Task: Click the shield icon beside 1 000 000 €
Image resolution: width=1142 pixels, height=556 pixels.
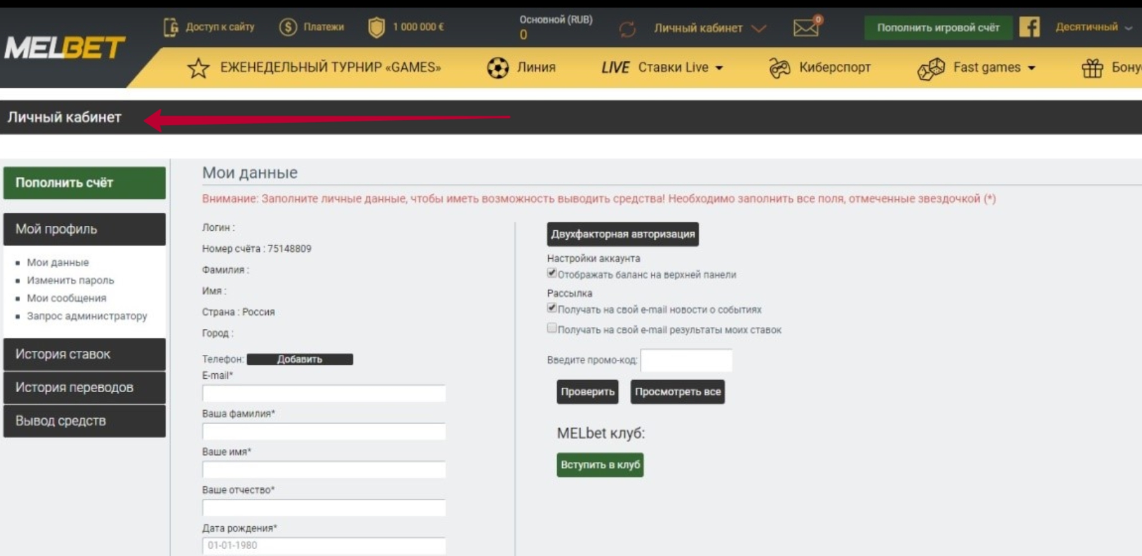Action: coord(376,27)
